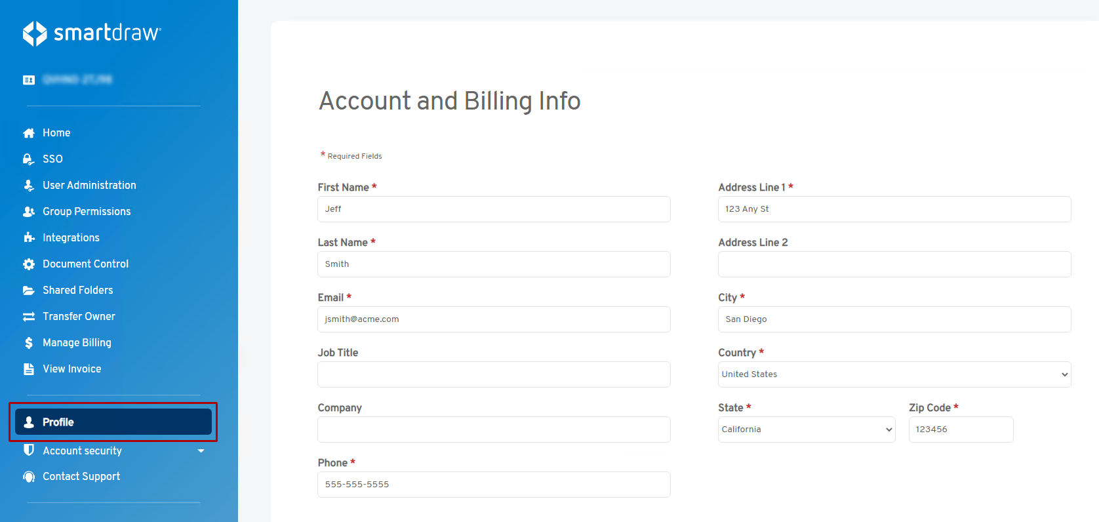
Task: Open the Country dropdown
Action: (x=894, y=374)
